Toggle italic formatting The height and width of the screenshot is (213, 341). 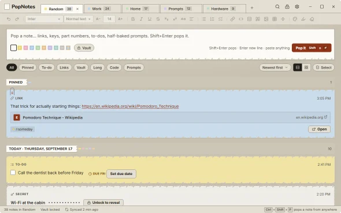point(141,19)
